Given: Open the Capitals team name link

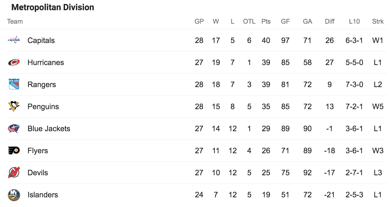Looking at the screenshot, I should pyautogui.click(x=41, y=40).
